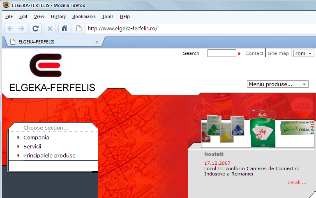This screenshot has height=198, width=316.
Task: Click the browser Back arrow button
Action: click(10, 29)
